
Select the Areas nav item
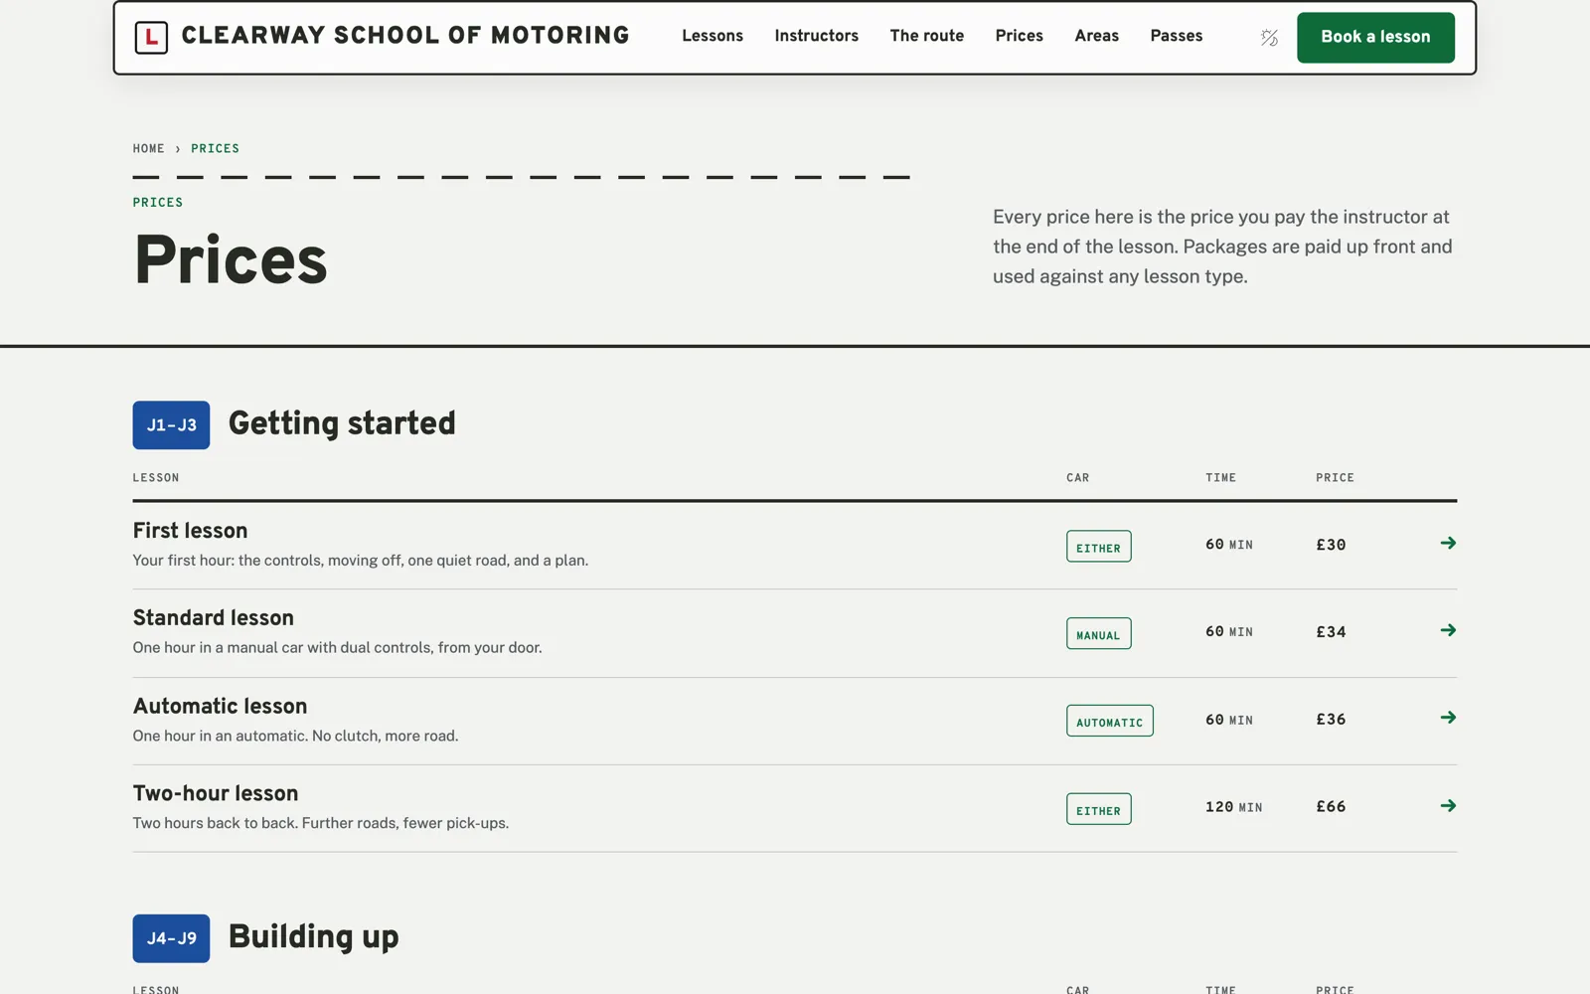tap(1097, 36)
